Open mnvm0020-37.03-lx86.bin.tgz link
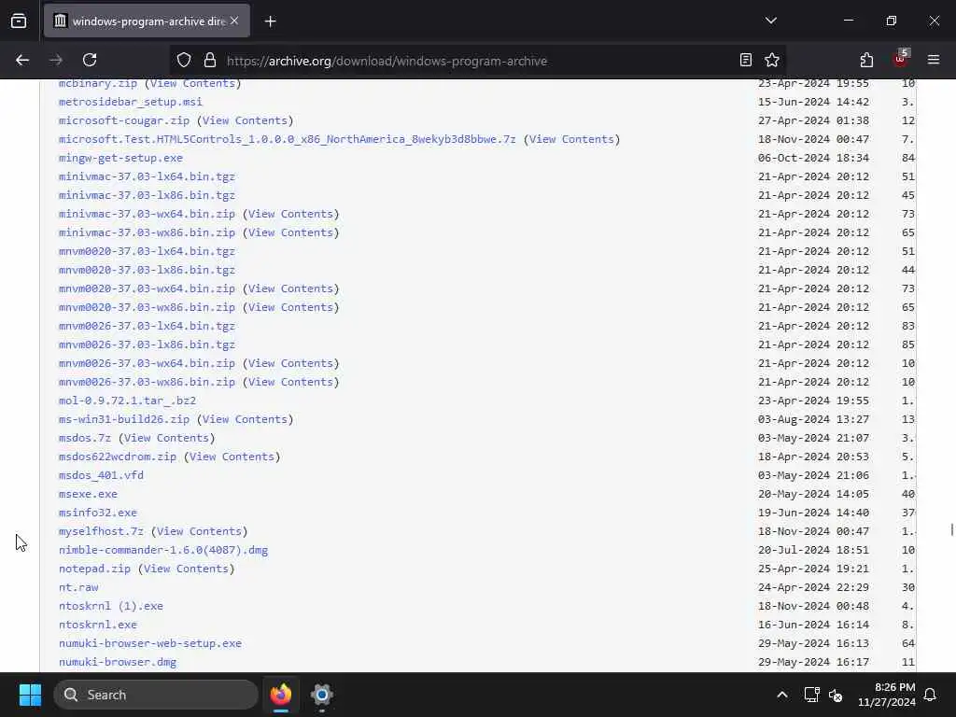The image size is (956, 717). point(147,270)
